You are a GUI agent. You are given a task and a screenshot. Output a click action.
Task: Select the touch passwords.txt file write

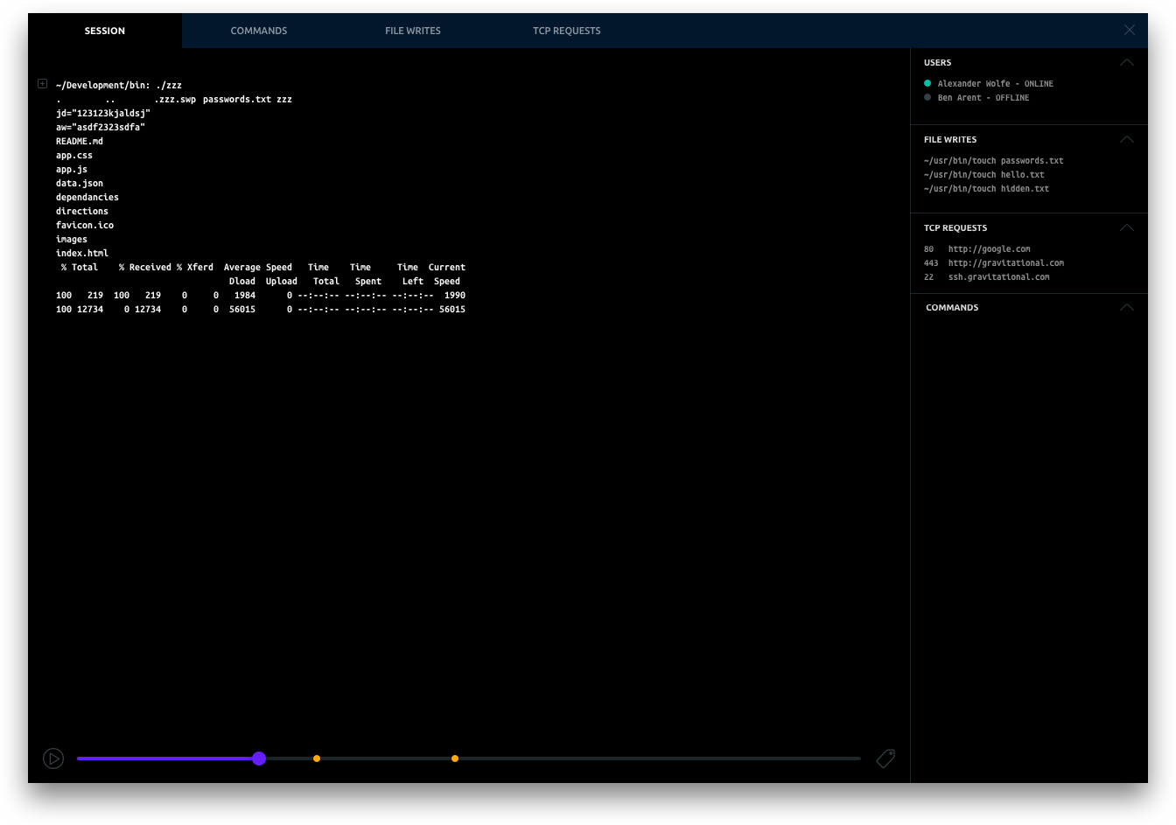(994, 161)
